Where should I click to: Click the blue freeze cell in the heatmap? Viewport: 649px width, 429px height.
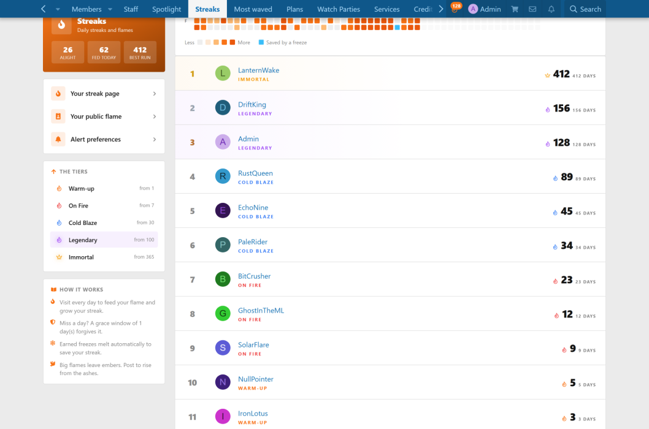point(397,28)
